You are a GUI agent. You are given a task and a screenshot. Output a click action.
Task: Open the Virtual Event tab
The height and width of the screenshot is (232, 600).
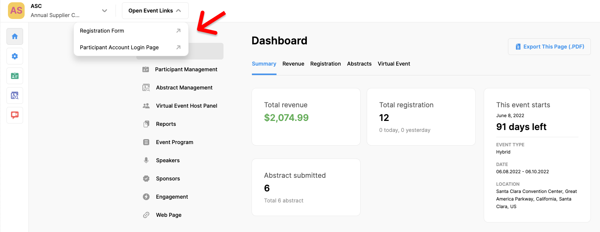[x=394, y=64]
